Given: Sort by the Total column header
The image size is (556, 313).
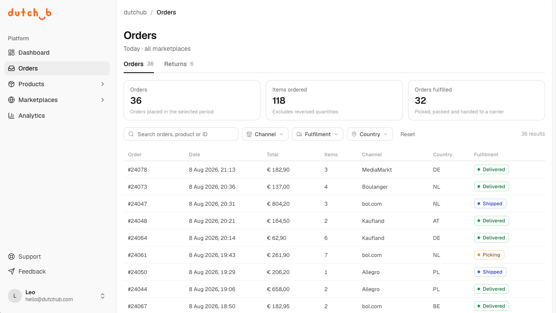Looking at the screenshot, I should [272, 155].
